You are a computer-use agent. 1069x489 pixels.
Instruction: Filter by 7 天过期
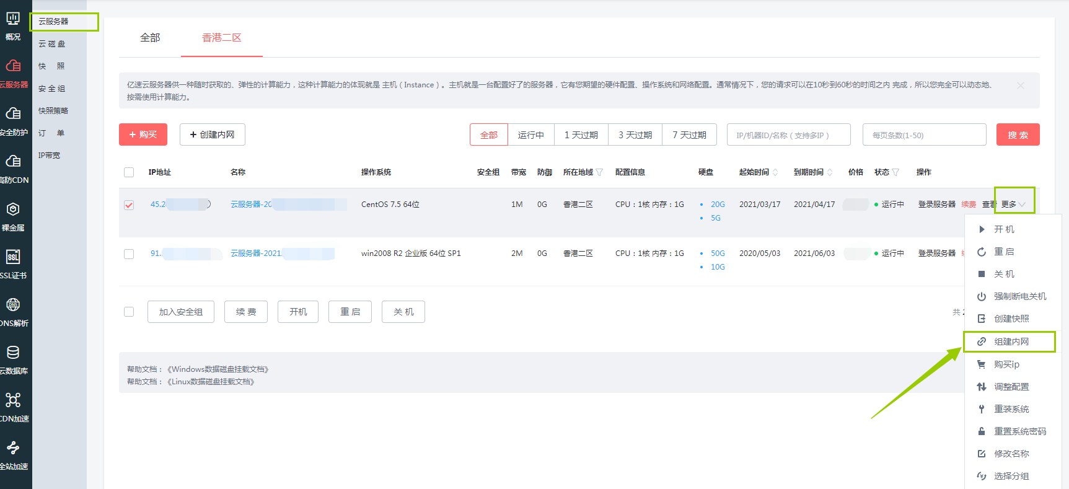pos(689,135)
